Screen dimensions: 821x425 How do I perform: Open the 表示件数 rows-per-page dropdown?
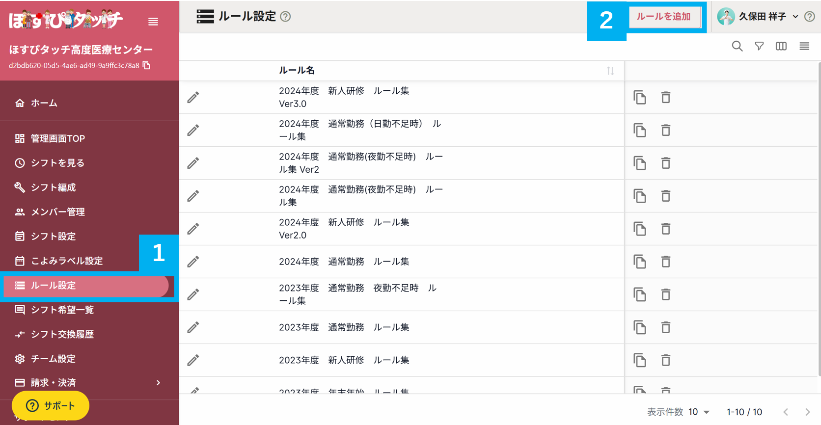(x=699, y=412)
